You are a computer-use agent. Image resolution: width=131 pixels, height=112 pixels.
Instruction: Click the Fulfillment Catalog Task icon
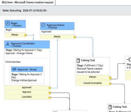(78, 61)
